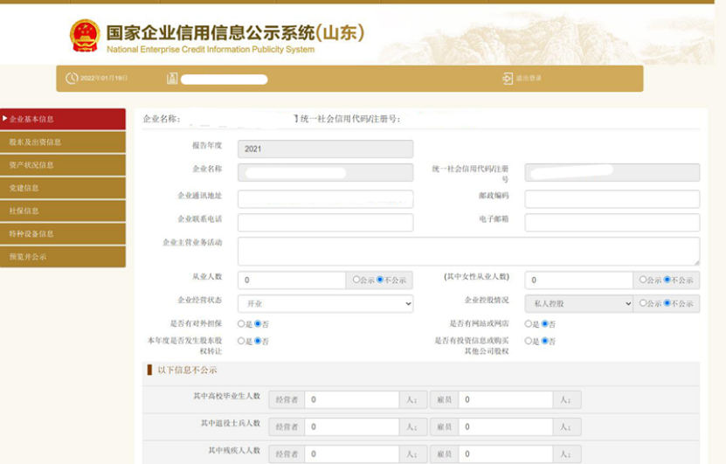Choose 否 for 是否有对外担保

[x=258, y=323]
